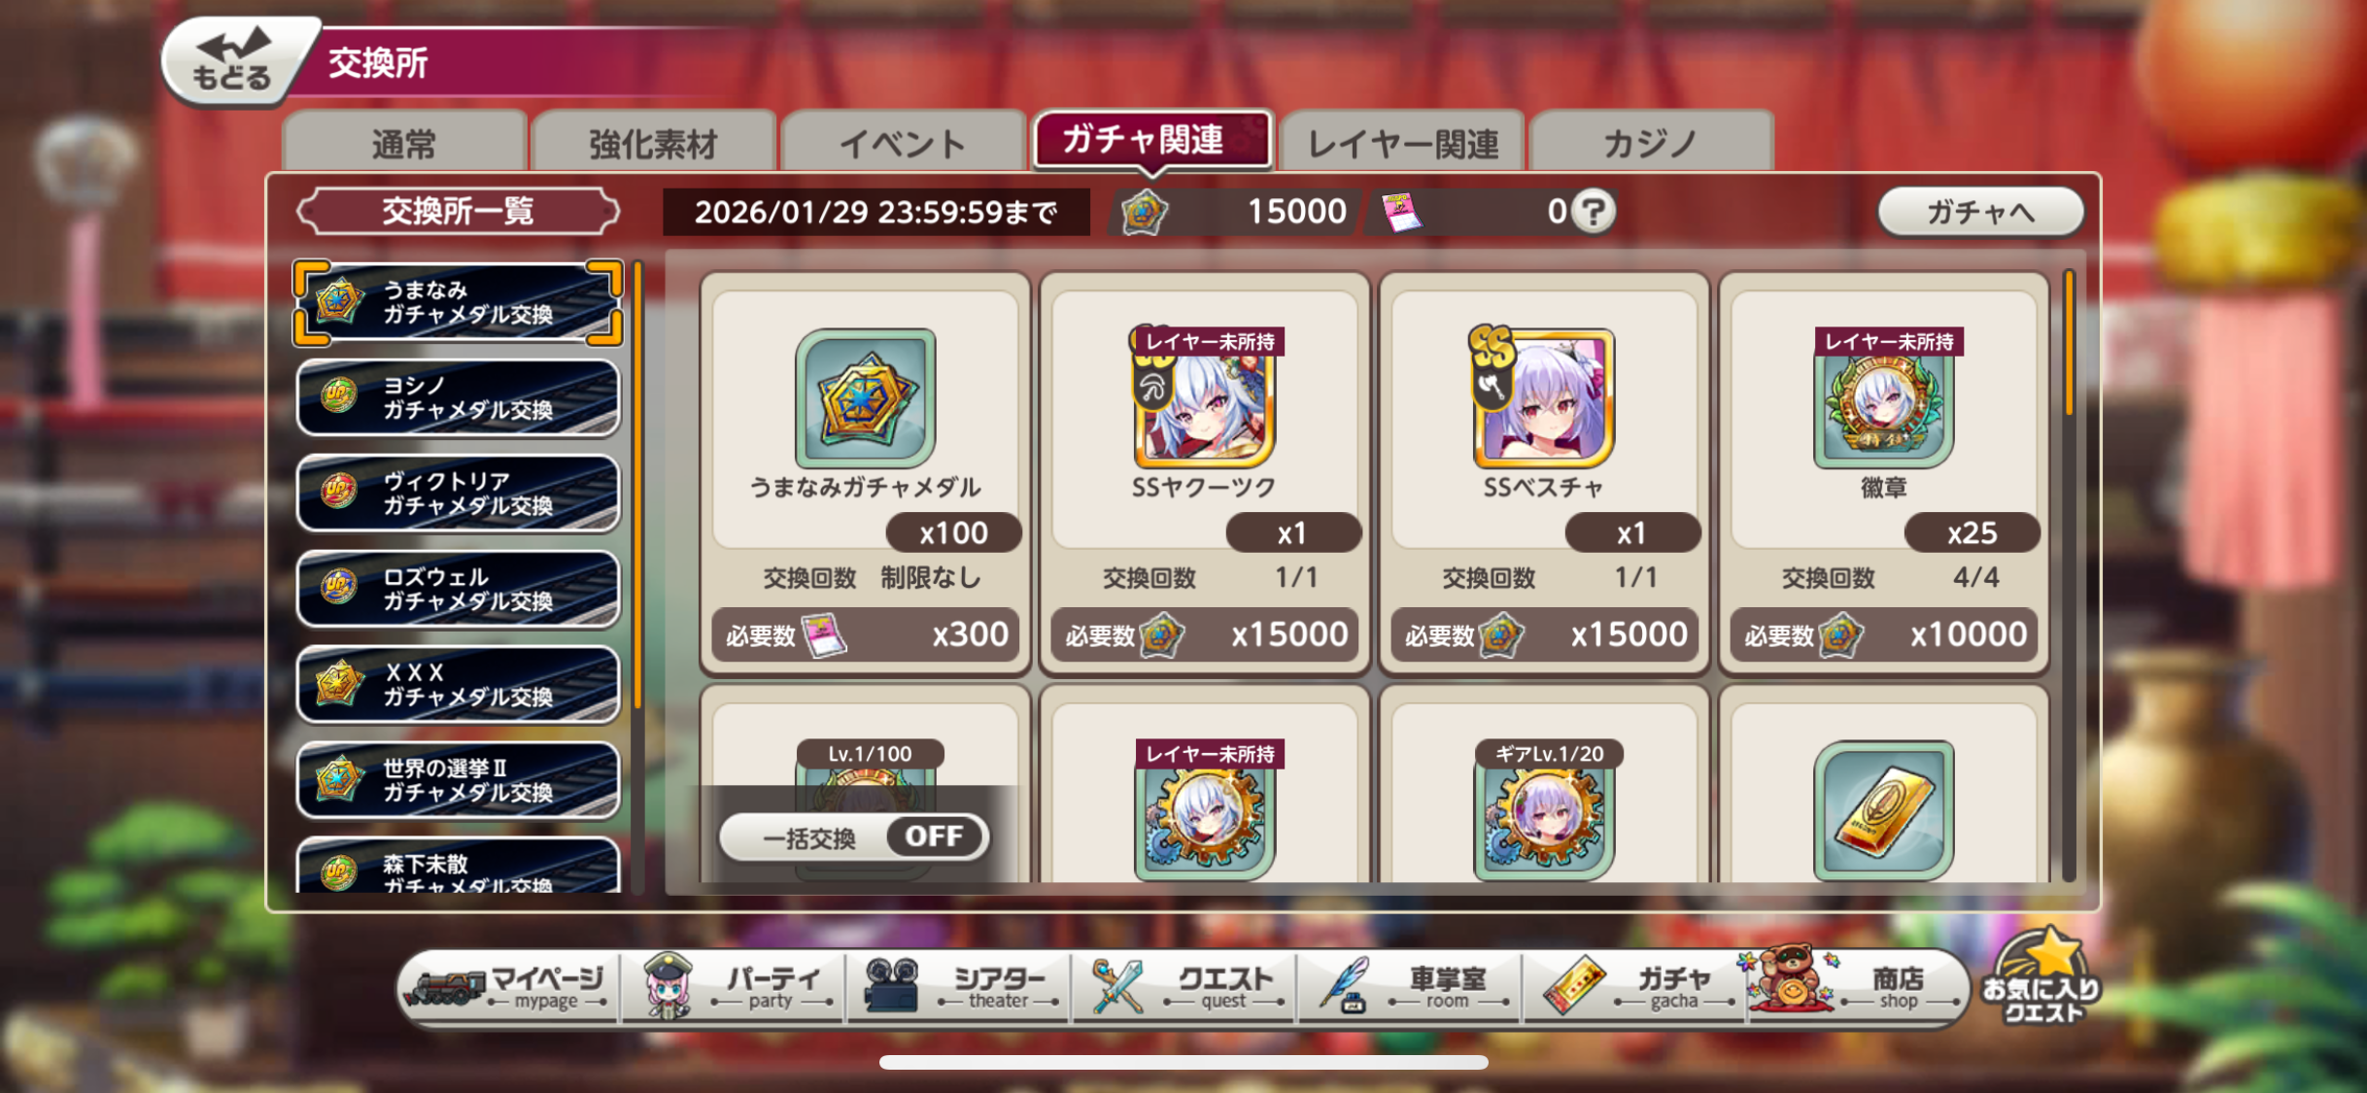This screenshot has height=1093, width=2367.
Task: Tap the お気に入りクエスト star icon
Action: tap(2042, 977)
